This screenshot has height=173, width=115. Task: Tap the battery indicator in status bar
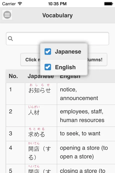(108, 4)
